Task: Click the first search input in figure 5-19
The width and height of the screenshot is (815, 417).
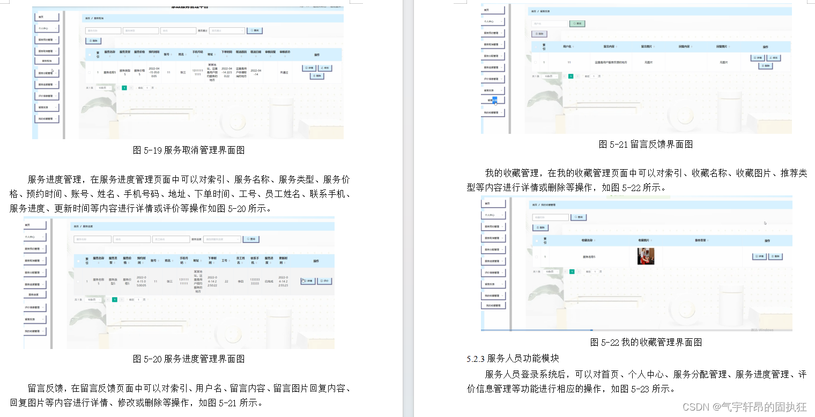Action: click(103, 31)
